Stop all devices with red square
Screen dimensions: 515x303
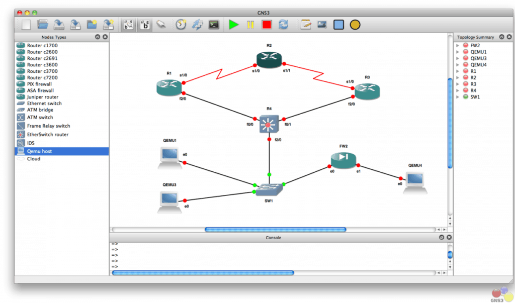pos(267,24)
